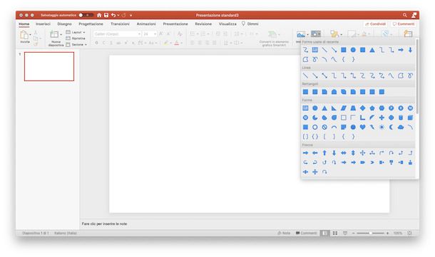Open the undo history arrow
Screen dimensions: 435x257
118,15
